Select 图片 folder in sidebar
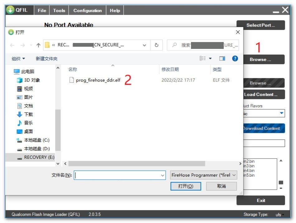 click(x=28, y=97)
